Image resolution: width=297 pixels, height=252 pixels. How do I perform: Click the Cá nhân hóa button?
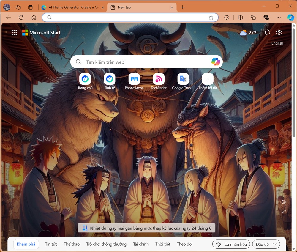point(231,244)
